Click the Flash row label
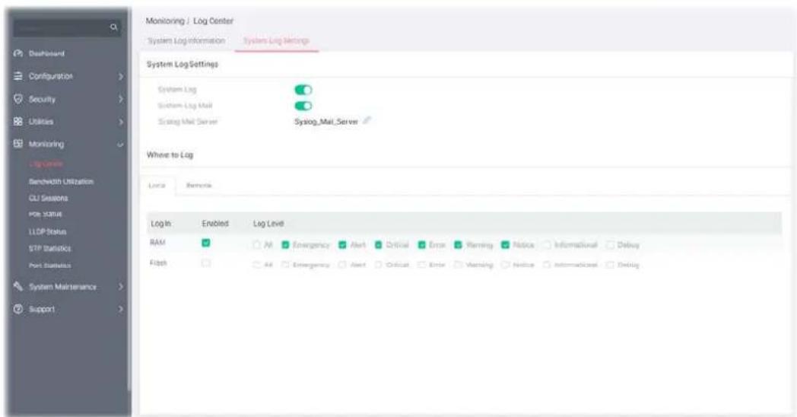The width and height of the screenshot is (797, 417). (x=159, y=263)
